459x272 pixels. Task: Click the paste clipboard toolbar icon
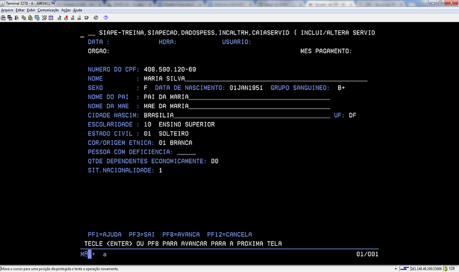point(30,18)
